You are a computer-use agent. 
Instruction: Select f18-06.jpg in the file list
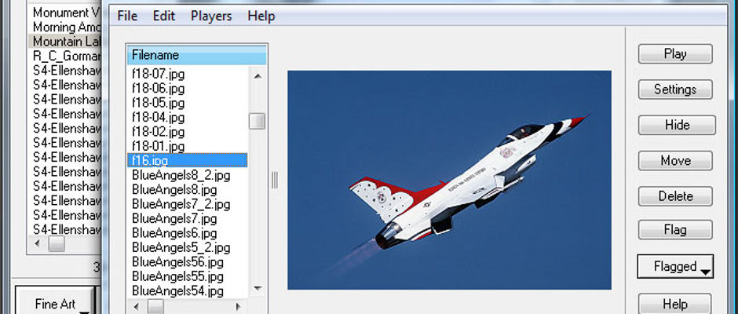pyautogui.click(x=188, y=89)
